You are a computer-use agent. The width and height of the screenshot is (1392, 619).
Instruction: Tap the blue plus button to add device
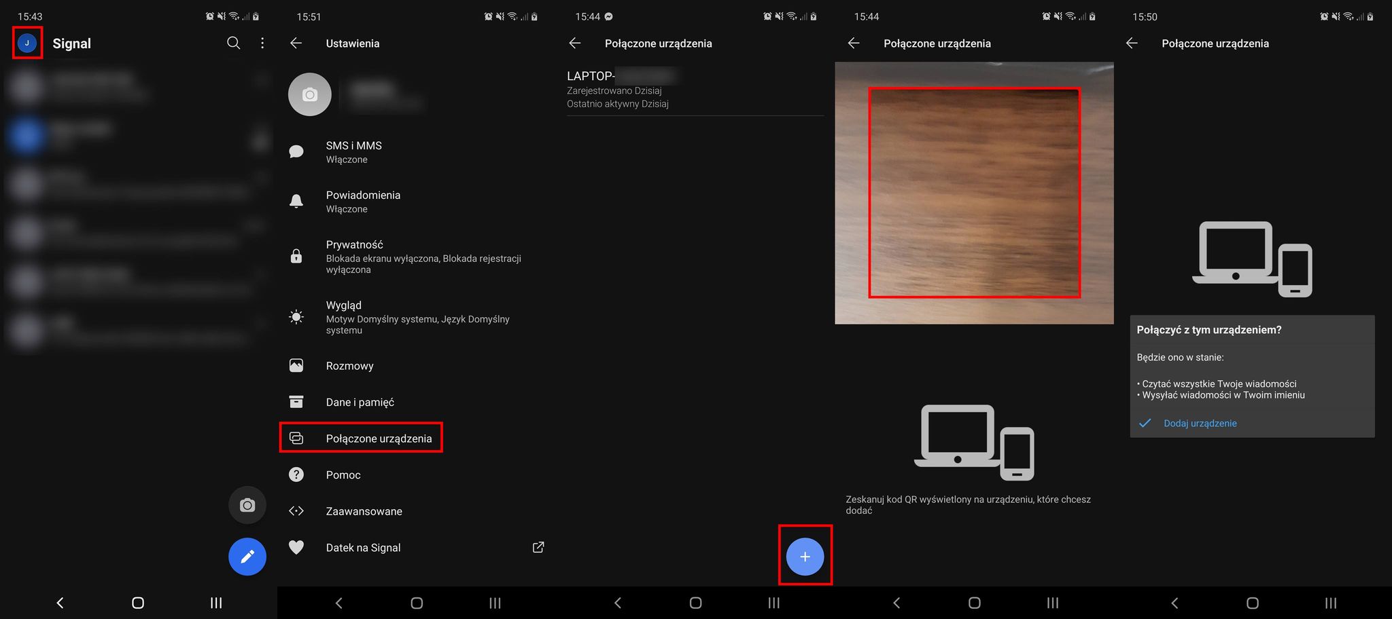point(805,557)
